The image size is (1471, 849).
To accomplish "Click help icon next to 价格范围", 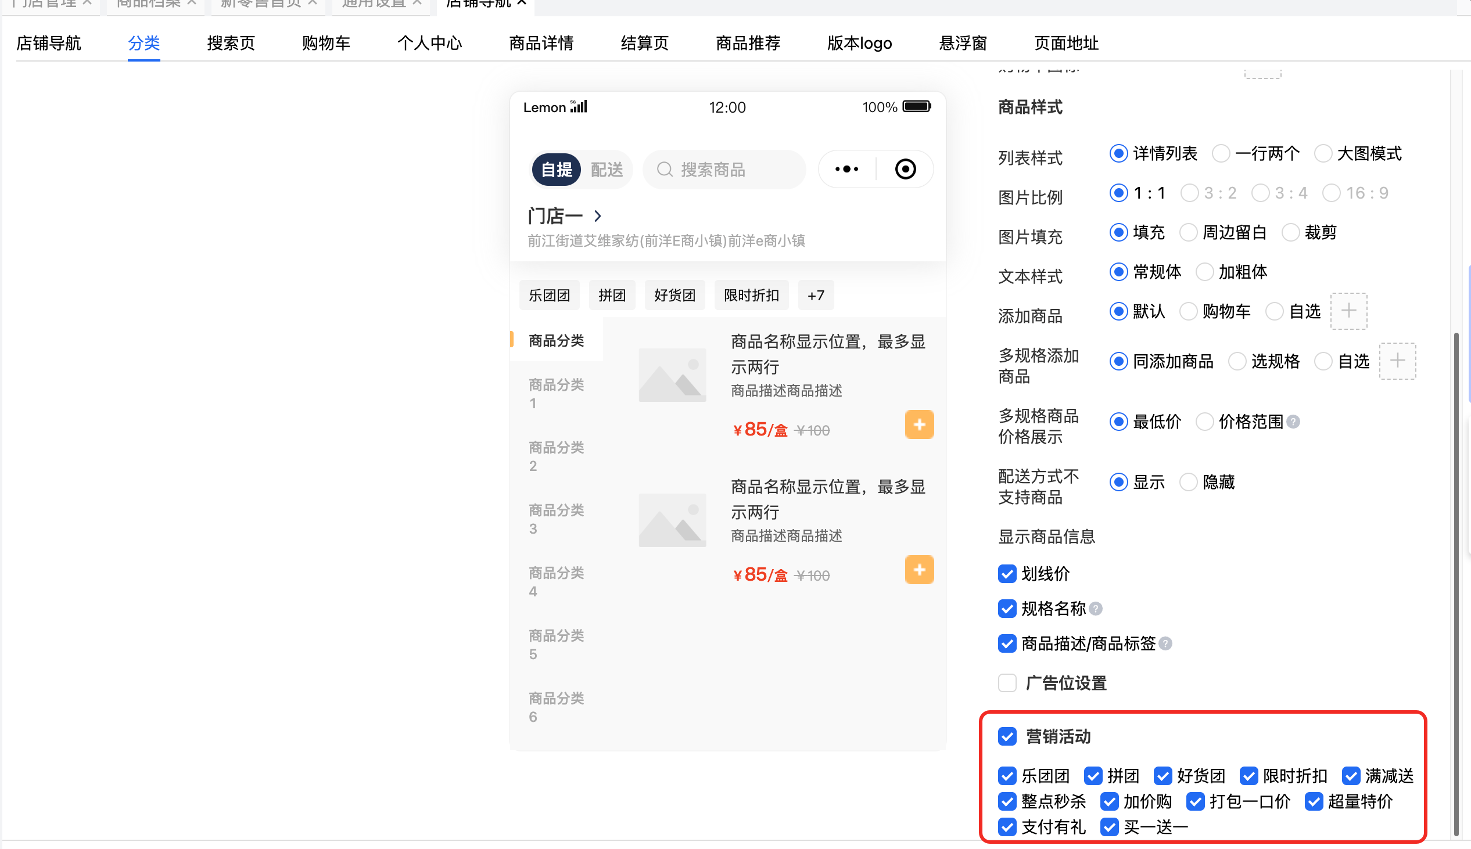I will click(x=1293, y=422).
